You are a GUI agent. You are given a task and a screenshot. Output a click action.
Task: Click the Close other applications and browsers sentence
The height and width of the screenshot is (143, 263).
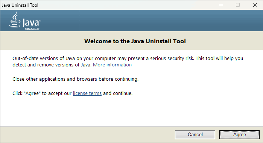coord(76,79)
